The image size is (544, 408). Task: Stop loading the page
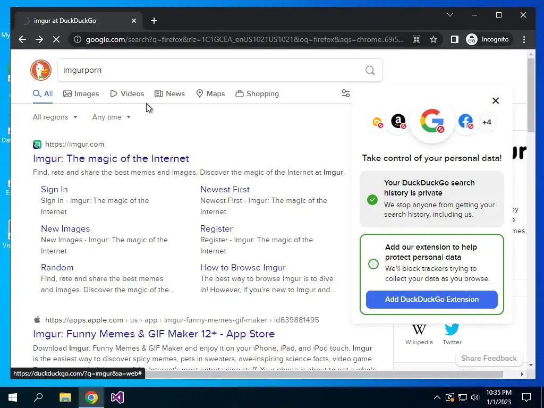click(56, 39)
